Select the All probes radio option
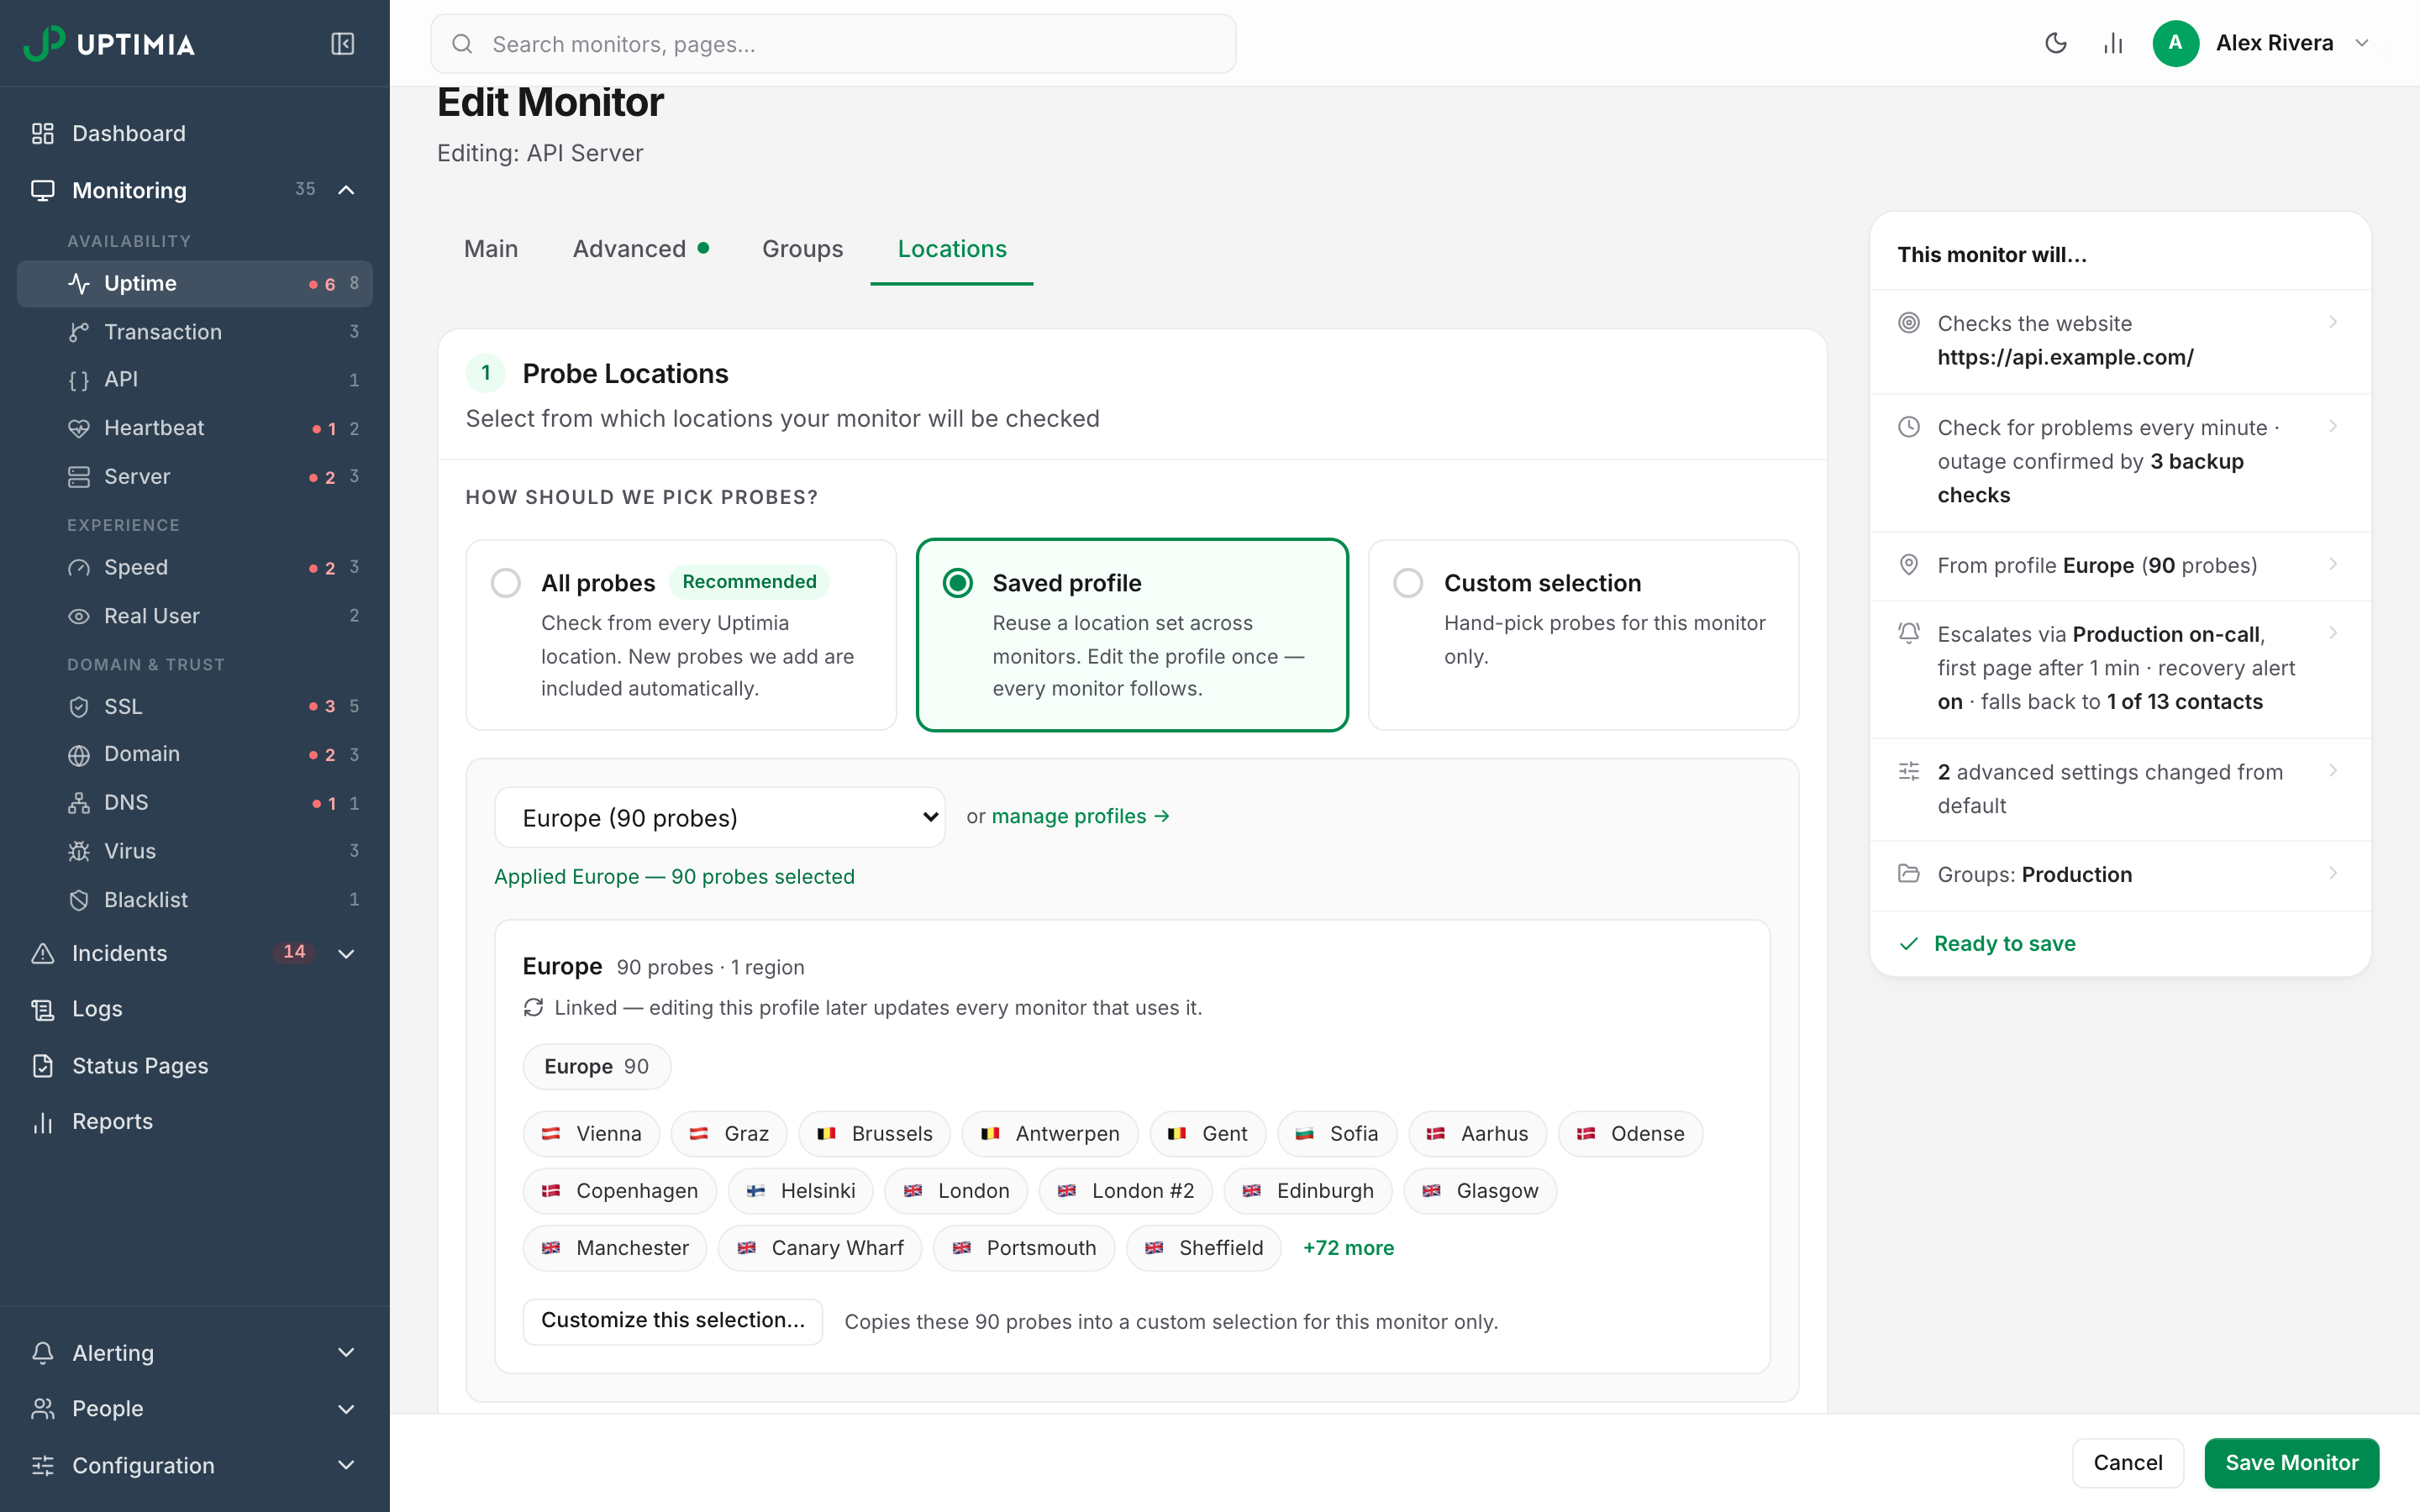This screenshot has height=1512, width=2420. tap(506, 583)
